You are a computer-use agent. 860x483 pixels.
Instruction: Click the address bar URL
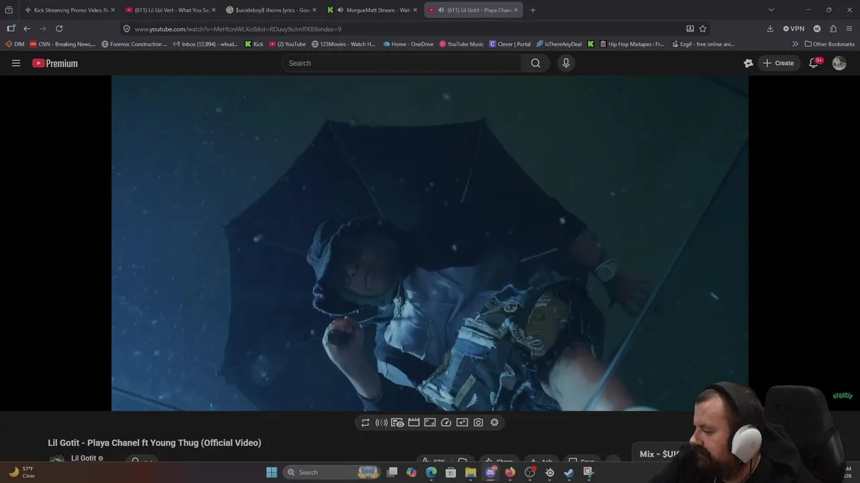click(238, 29)
